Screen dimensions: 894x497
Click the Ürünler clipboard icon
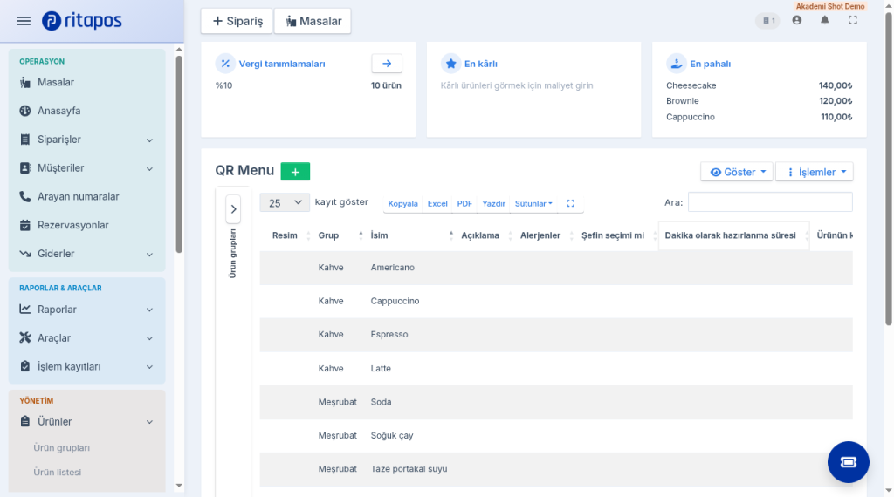[25, 421]
